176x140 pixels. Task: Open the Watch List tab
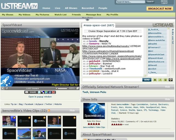61,14
